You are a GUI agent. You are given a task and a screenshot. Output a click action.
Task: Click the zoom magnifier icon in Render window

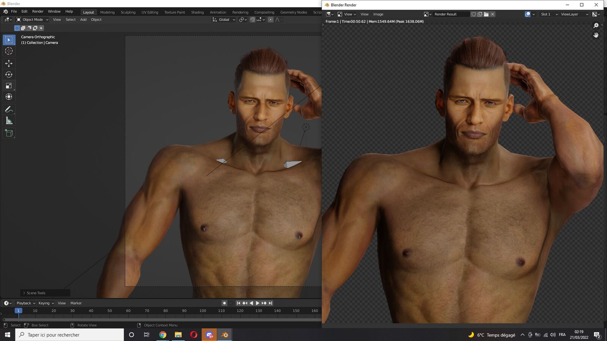(596, 25)
